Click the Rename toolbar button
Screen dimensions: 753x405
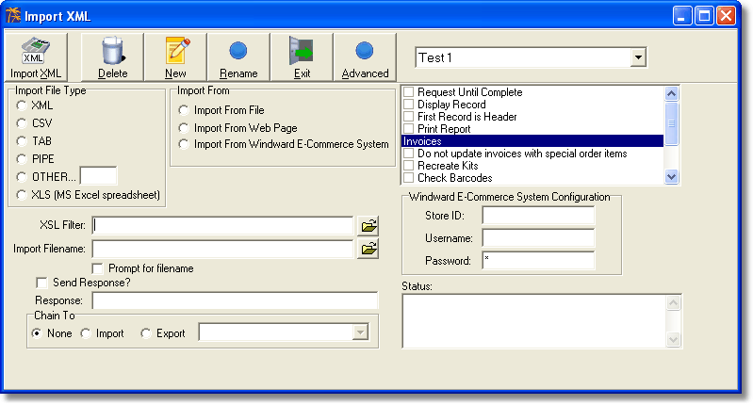238,57
